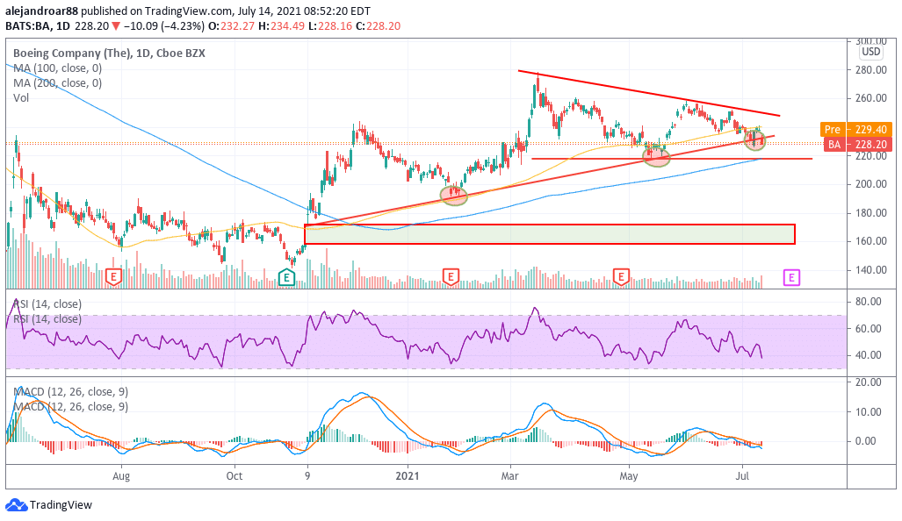Viewport: 902px width, 521px height.
Task: Click the L:228.16 low value
Action: 329,26
